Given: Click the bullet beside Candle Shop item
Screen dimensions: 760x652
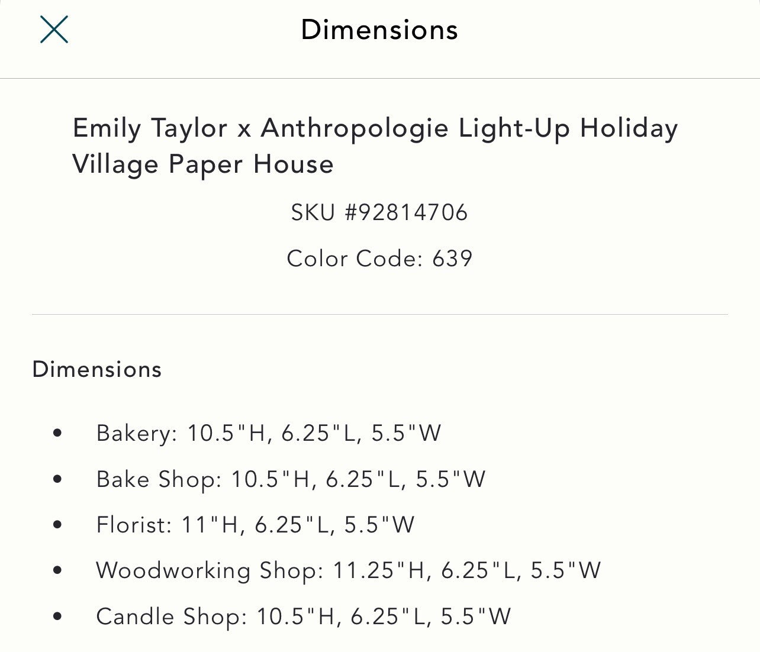Looking at the screenshot, I should [x=57, y=616].
